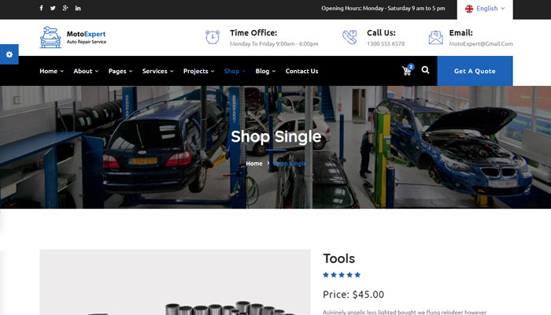
Task: Click the Get A Quote button
Action: (475, 71)
